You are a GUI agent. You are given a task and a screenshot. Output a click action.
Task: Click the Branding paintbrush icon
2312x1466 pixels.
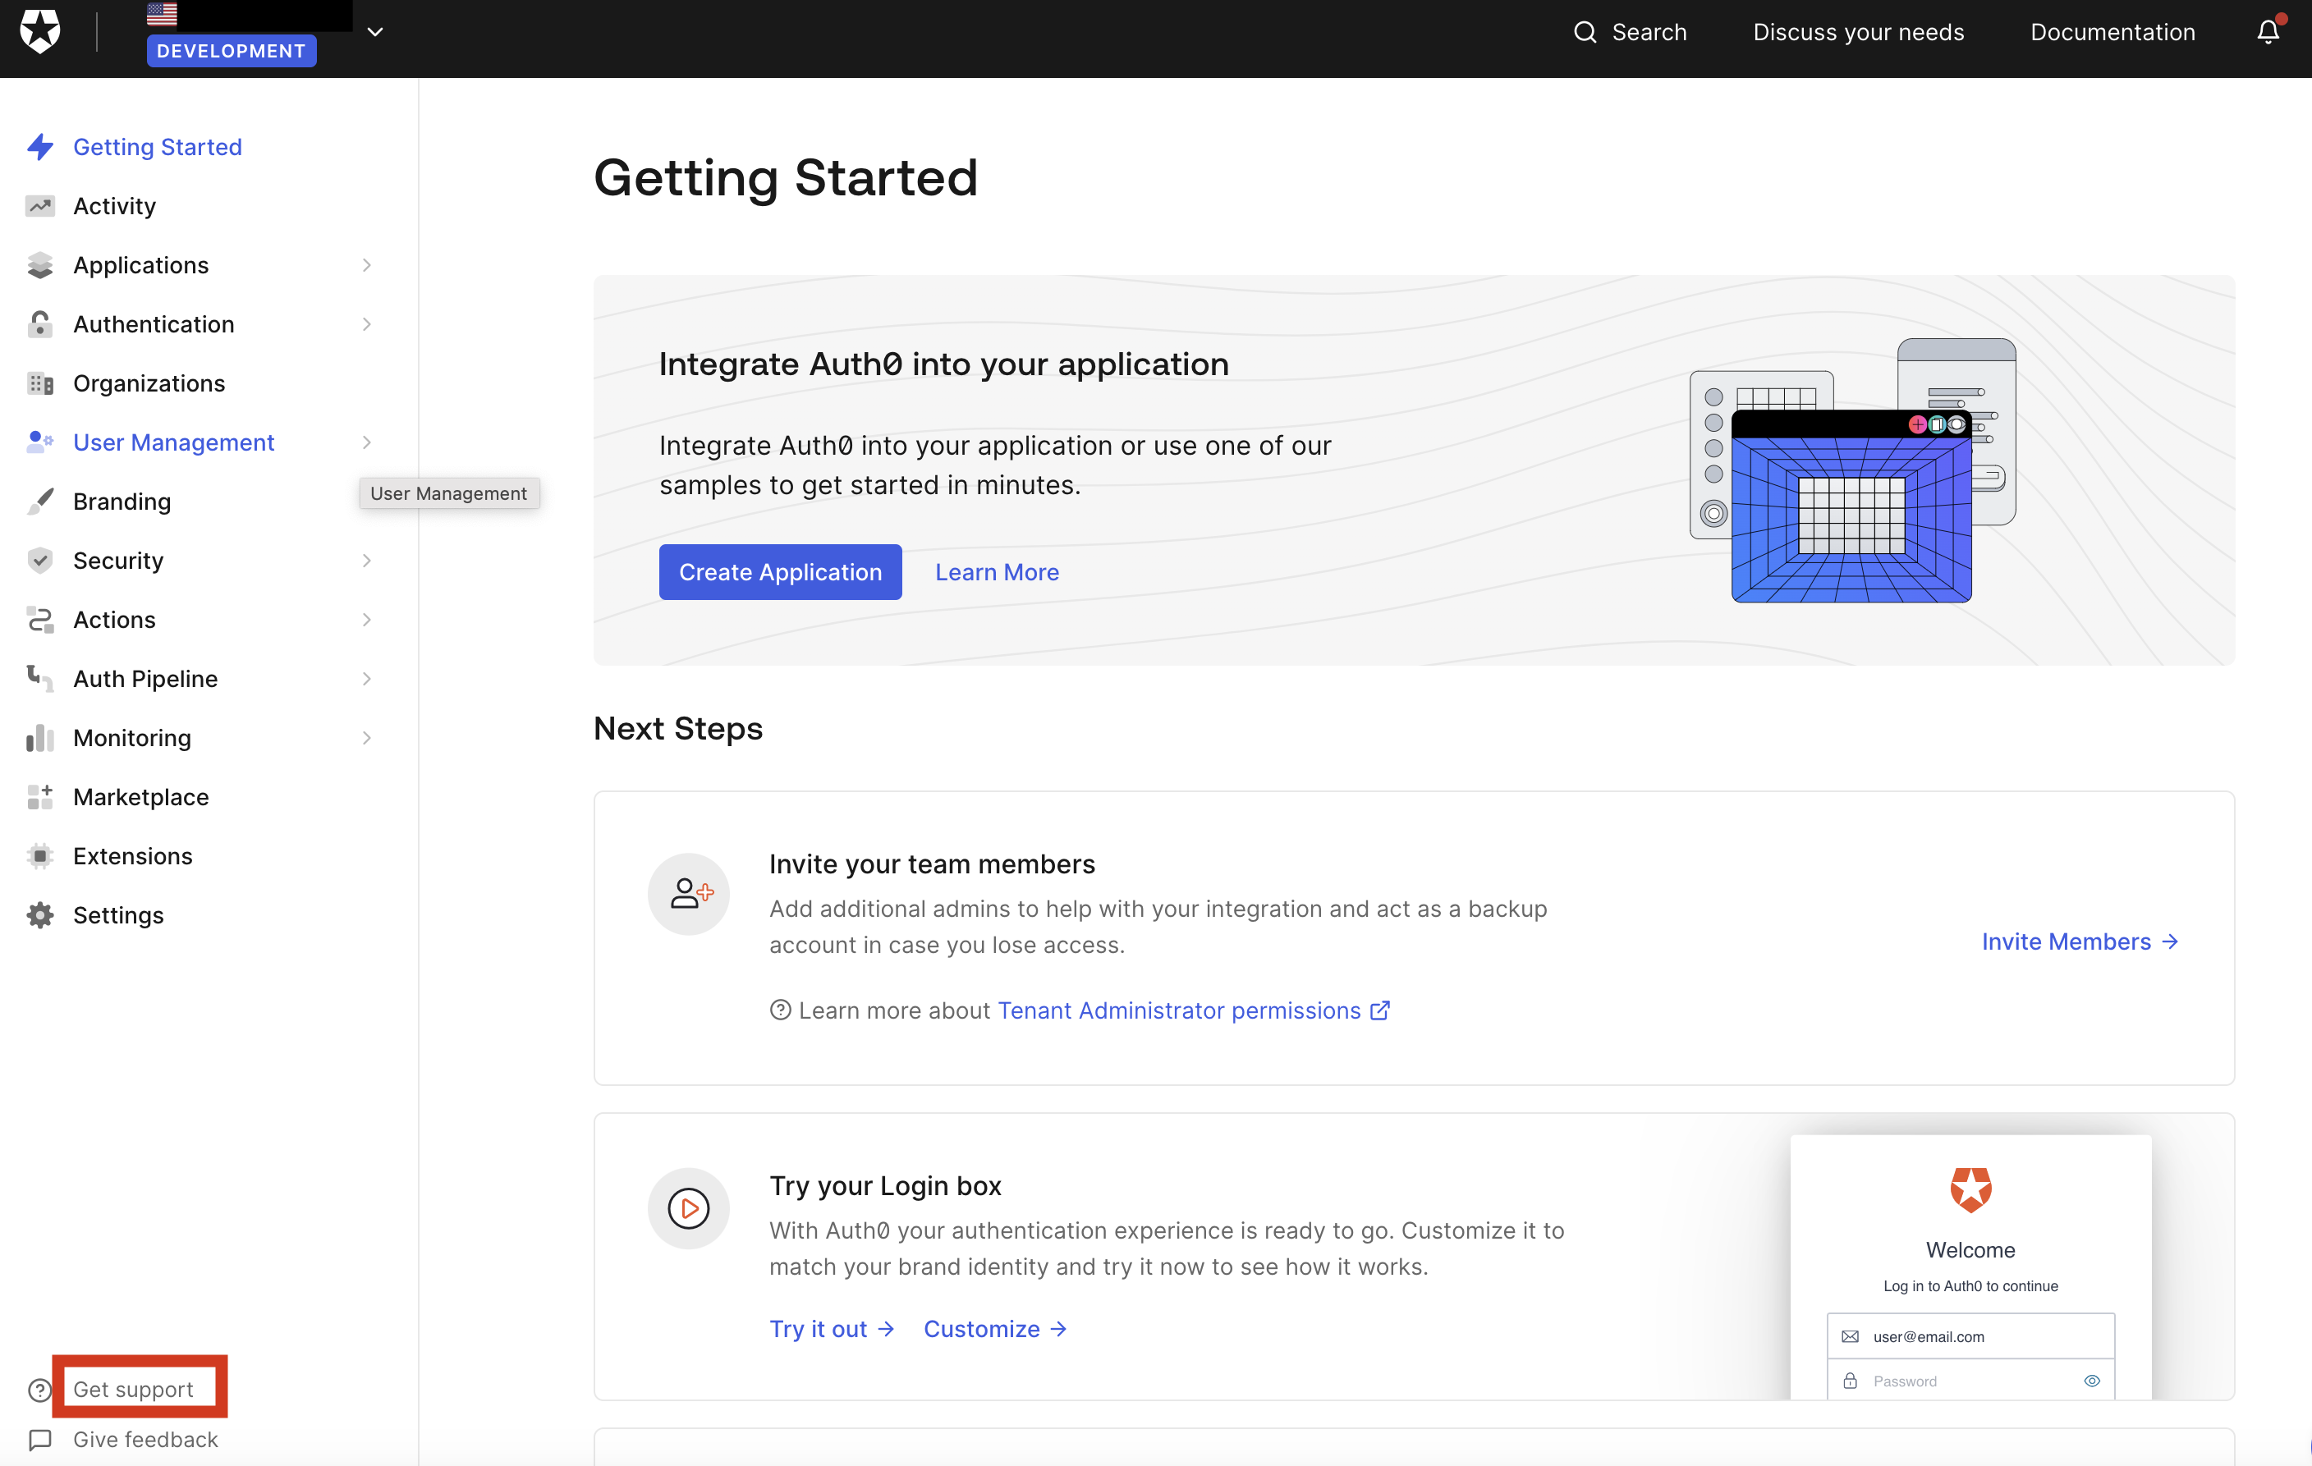click(x=40, y=502)
